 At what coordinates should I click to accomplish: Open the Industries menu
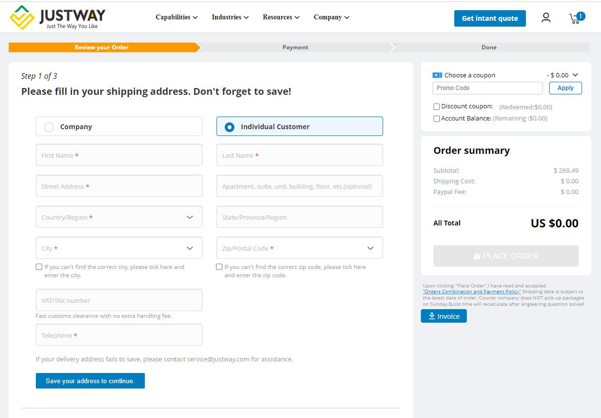[x=230, y=17]
